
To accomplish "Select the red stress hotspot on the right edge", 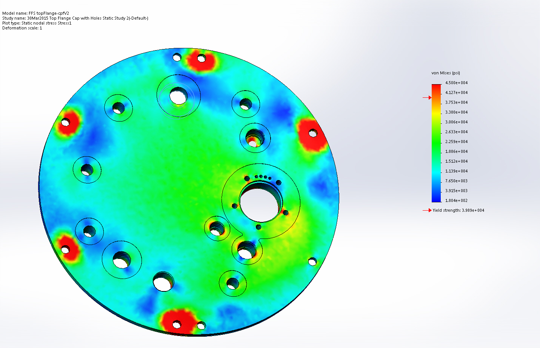I will 312,135.
